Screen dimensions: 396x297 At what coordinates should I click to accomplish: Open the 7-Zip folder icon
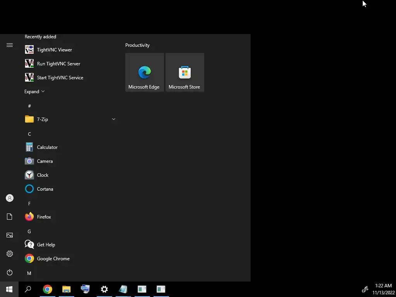point(29,119)
